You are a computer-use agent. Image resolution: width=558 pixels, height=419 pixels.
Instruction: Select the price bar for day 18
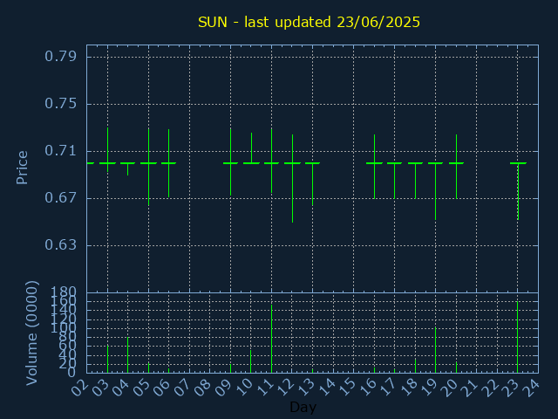tap(415, 181)
